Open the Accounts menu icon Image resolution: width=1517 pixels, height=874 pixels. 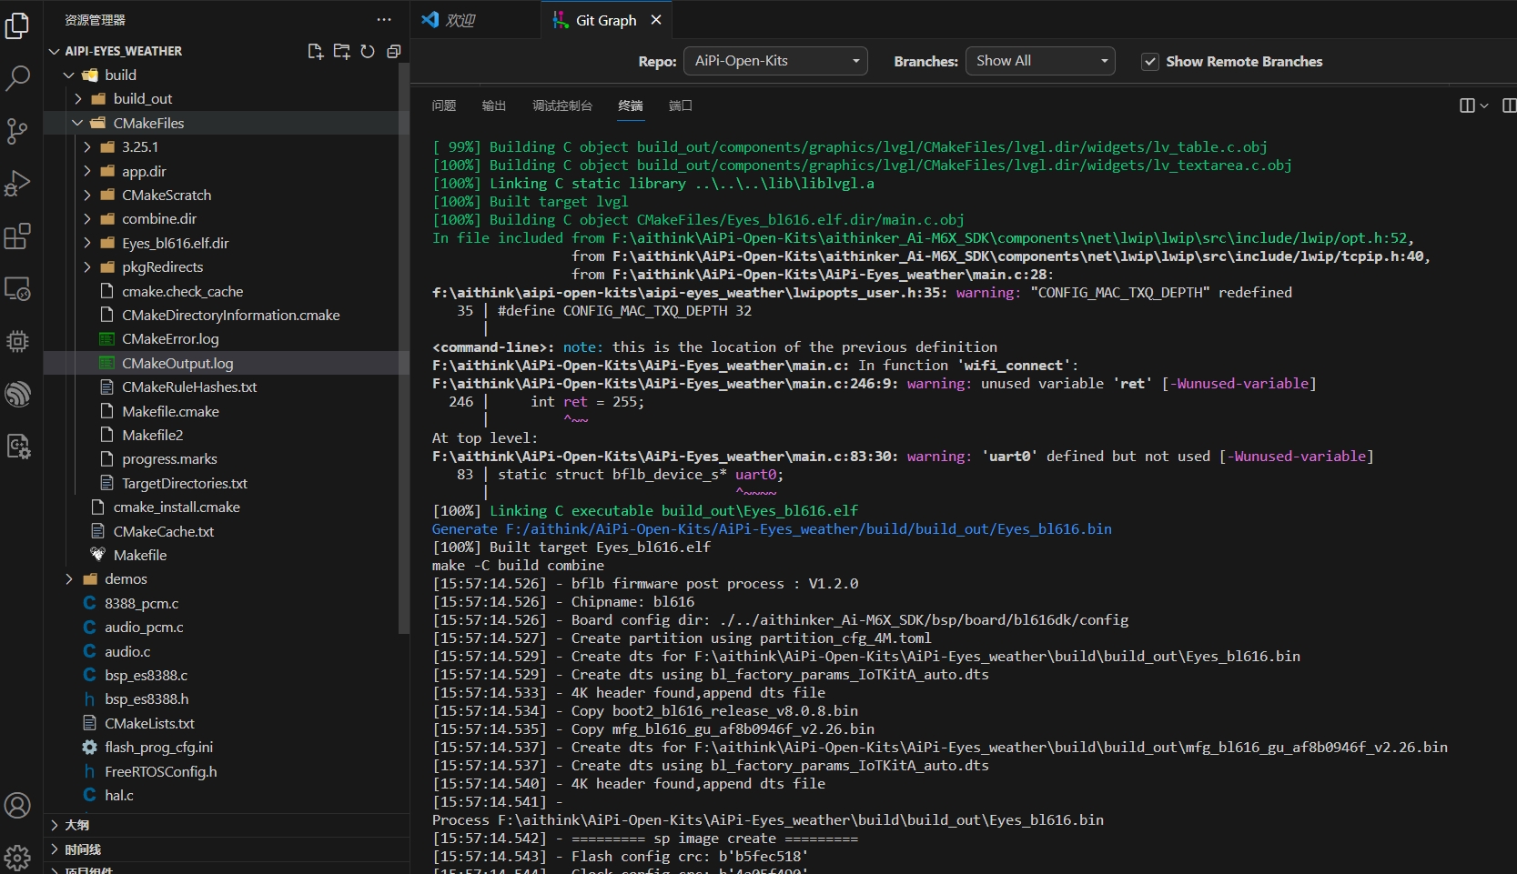pyautogui.click(x=17, y=806)
